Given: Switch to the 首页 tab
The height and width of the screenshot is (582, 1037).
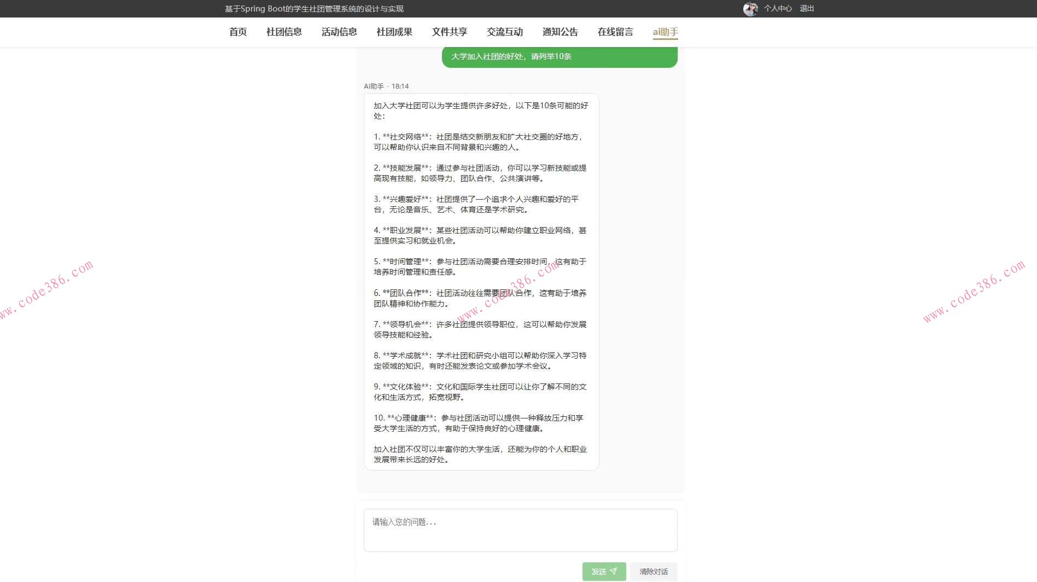Looking at the screenshot, I should 237,32.
